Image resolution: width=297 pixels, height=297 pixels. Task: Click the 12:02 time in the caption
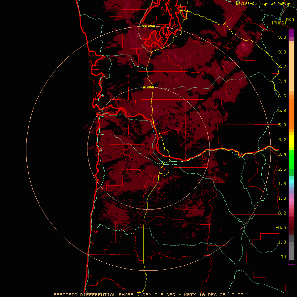(x=236, y=295)
